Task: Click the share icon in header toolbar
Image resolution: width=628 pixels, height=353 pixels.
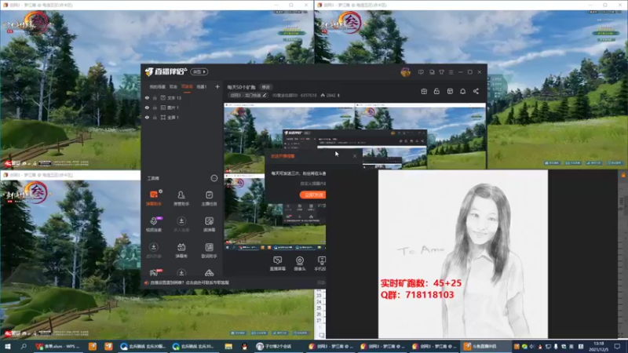Action: [x=476, y=91]
